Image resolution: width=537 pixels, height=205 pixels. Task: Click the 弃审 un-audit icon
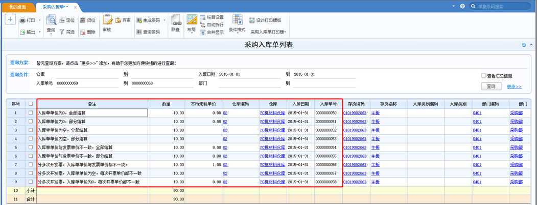118,20
